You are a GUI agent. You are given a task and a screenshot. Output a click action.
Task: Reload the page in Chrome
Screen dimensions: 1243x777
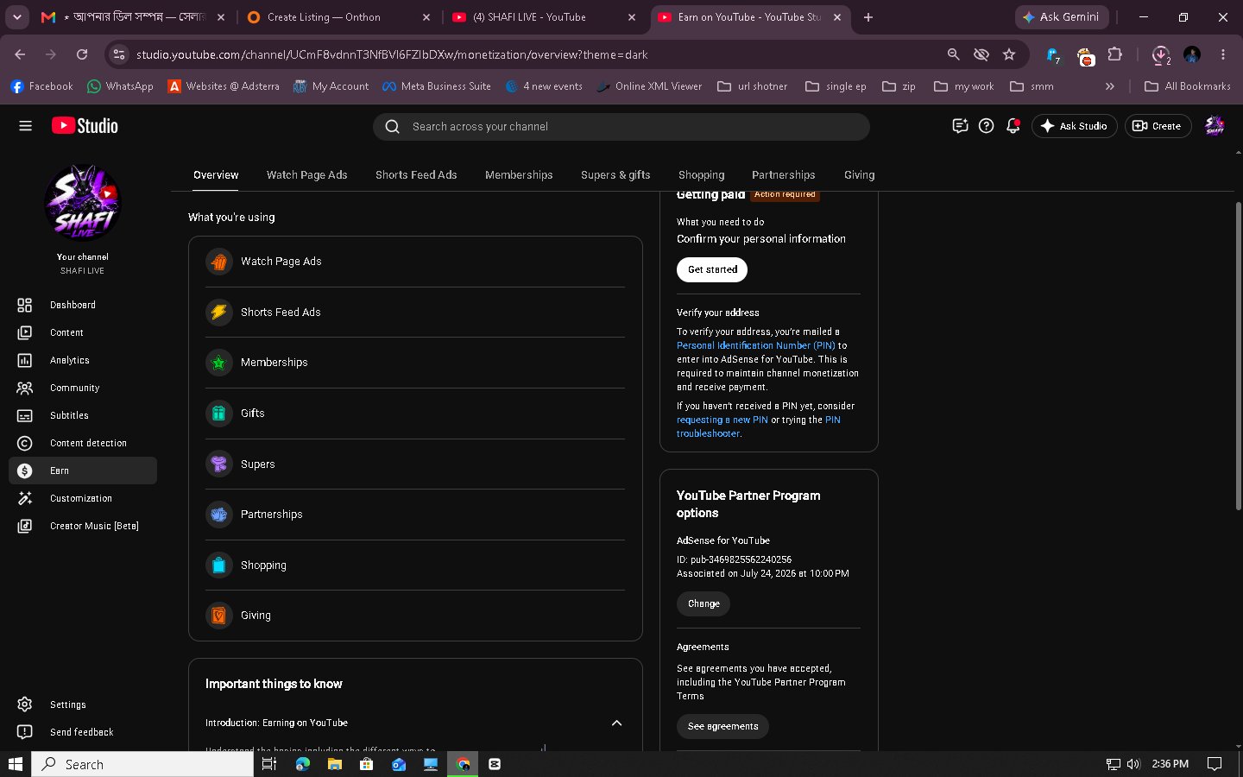tap(82, 54)
